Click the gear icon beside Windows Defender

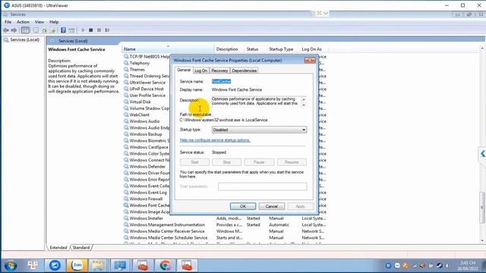(x=126, y=167)
